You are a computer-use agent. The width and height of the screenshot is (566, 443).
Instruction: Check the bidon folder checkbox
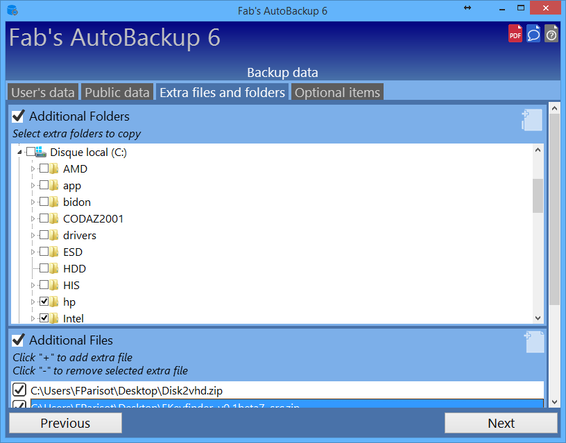point(44,201)
